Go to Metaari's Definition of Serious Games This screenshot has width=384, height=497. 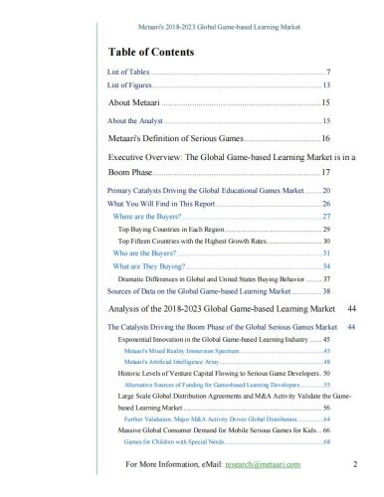point(219,138)
